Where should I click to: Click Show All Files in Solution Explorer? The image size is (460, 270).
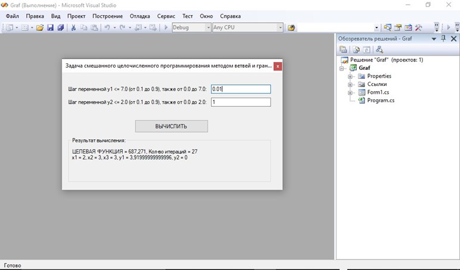[x=356, y=50]
